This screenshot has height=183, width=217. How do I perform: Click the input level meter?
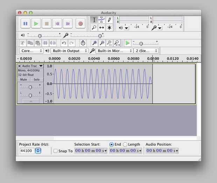(167, 20)
